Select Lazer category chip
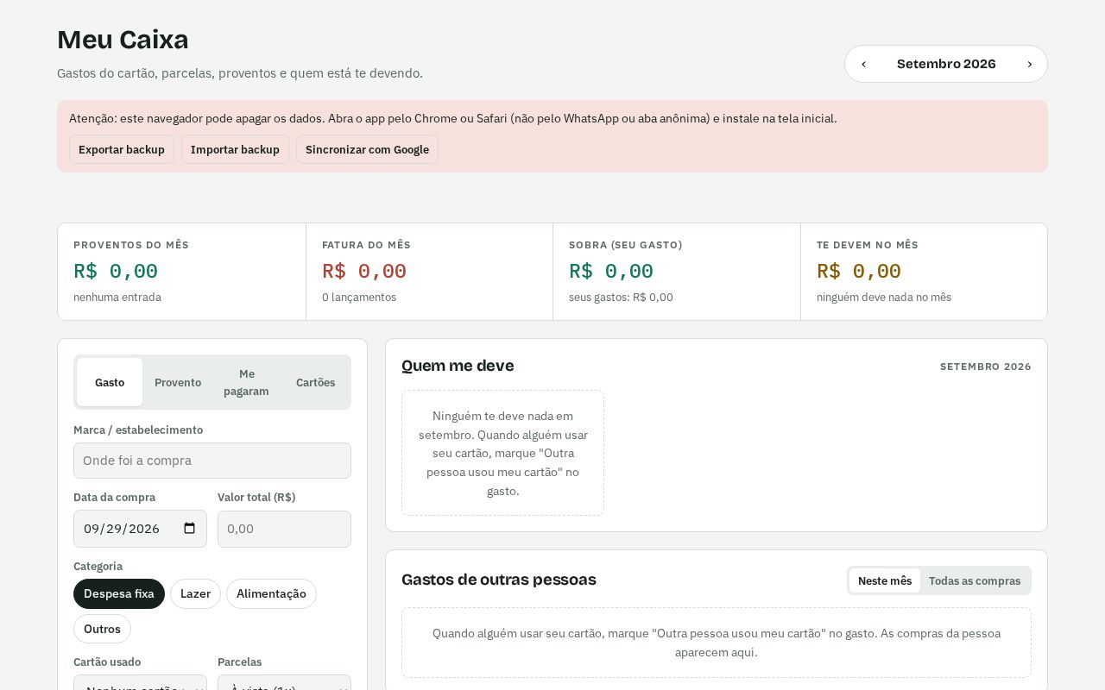The height and width of the screenshot is (690, 1105). (x=195, y=593)
